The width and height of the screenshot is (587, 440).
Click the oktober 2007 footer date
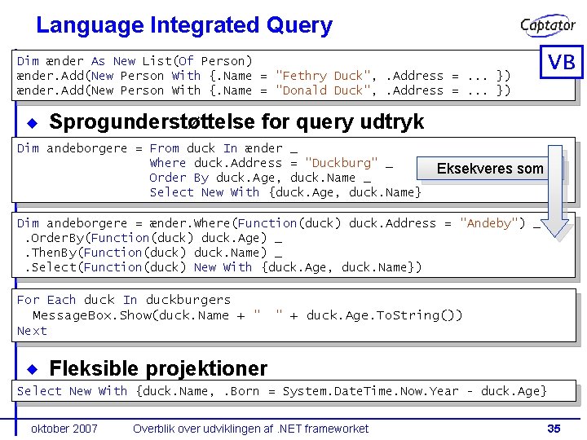pyautogui.click(x=64, y=429)
